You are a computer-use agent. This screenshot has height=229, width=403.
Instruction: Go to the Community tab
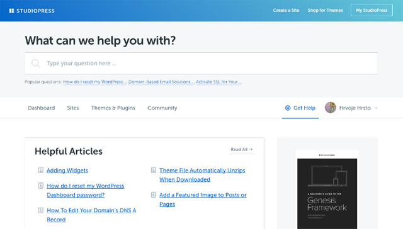tap(162, 108)
